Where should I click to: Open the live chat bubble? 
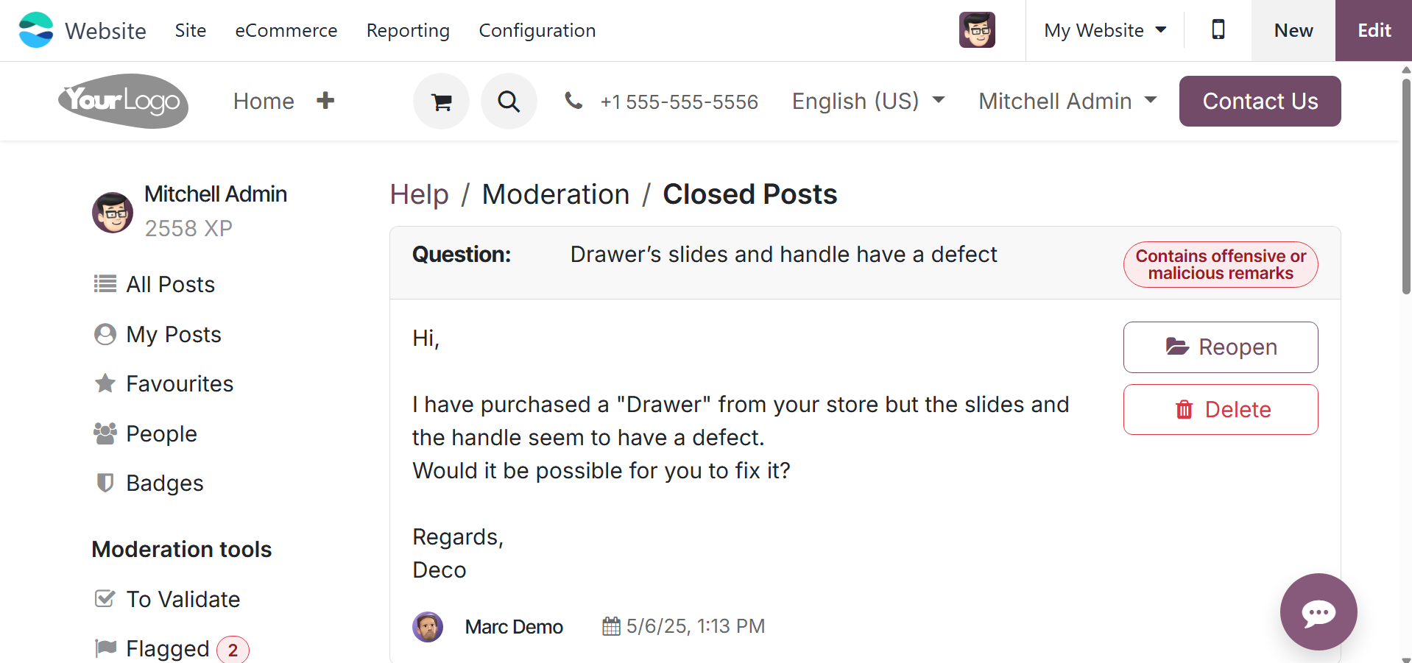tap(1318, 611)
